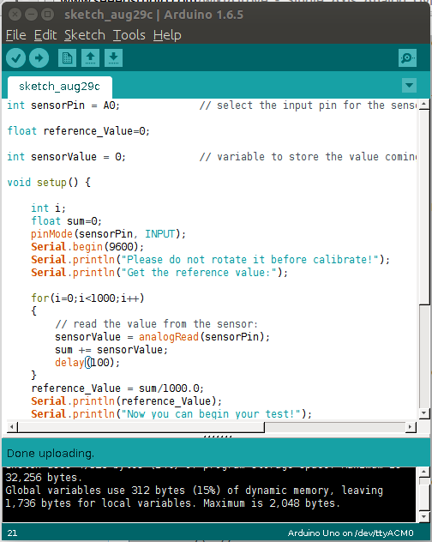Click the editor/console divider drag handle

218,437
